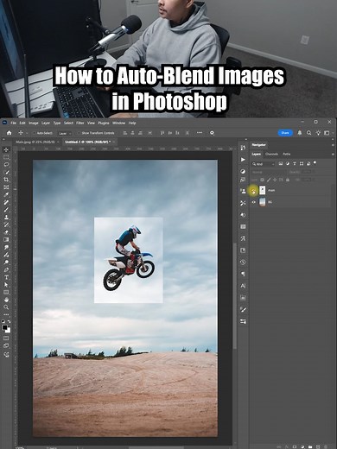Select the Gradient tool
This screenshot has height=449, width=337.
click(x=6, y=240)
